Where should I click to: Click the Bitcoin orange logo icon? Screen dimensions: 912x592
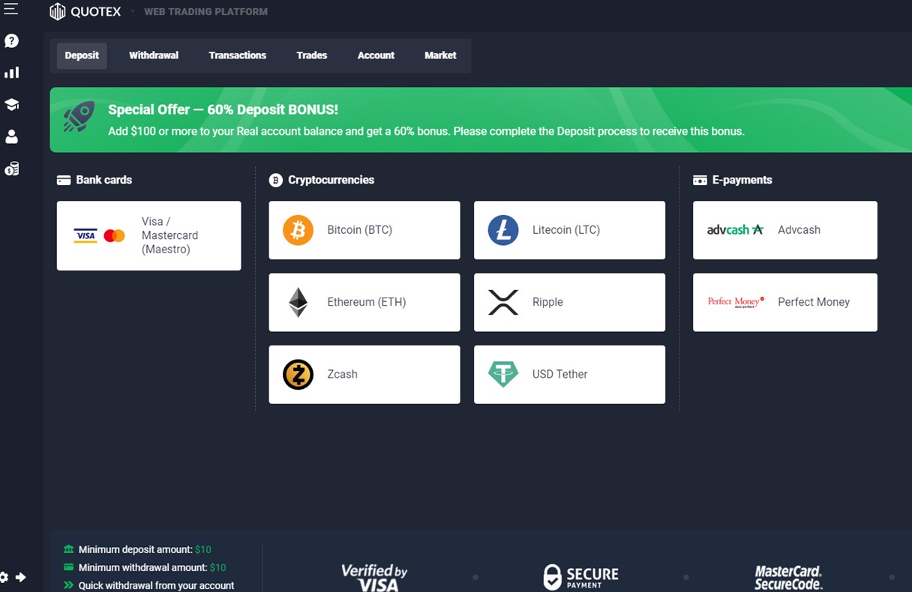(298, 230)
